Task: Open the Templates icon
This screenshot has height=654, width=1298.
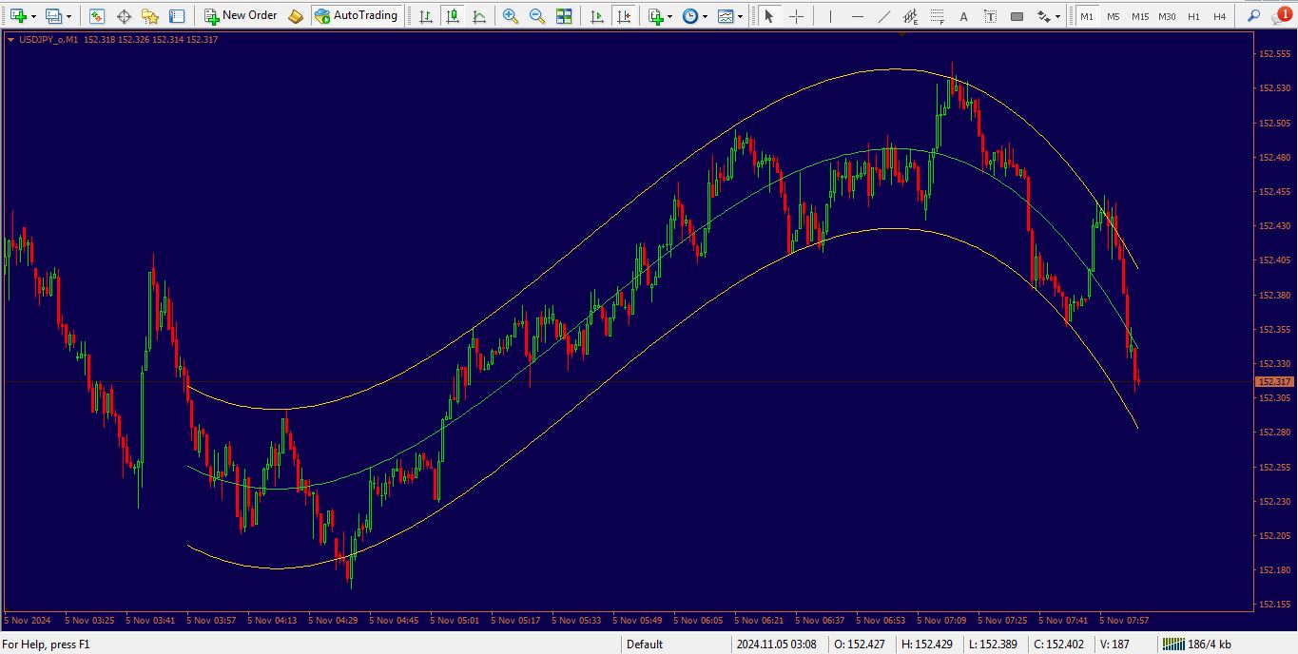Action: pos(726,16)
